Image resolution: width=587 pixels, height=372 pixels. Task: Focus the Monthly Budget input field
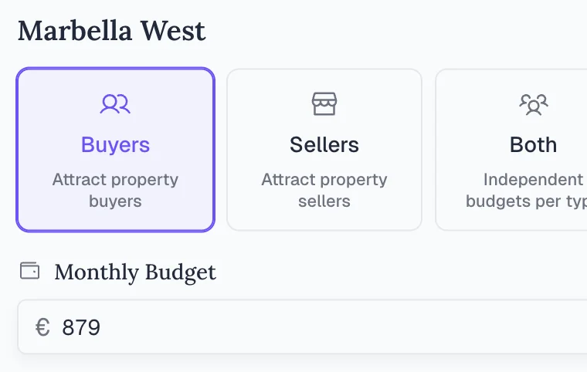coord(309,327)
